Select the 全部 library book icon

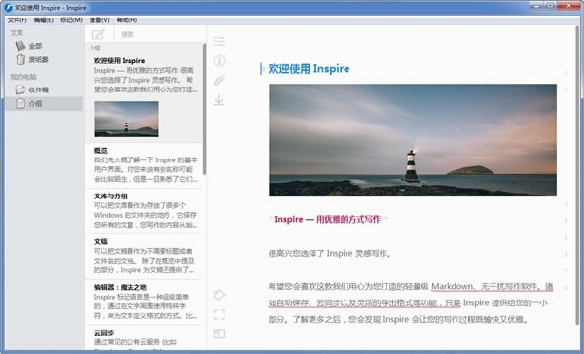[x=20, y=46]
